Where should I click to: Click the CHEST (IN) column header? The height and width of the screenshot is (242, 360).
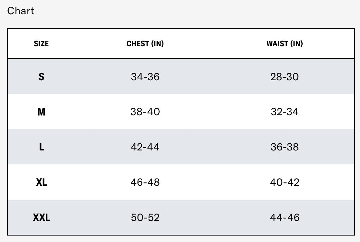click(x=145, y=44)
